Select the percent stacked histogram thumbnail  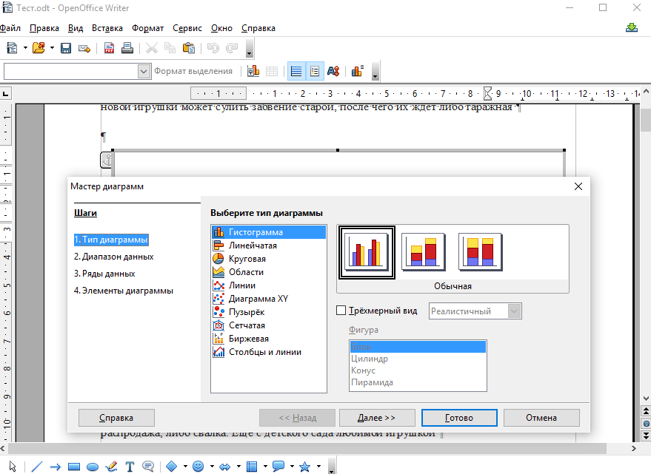pyautogui.click(x=481, y=252)
